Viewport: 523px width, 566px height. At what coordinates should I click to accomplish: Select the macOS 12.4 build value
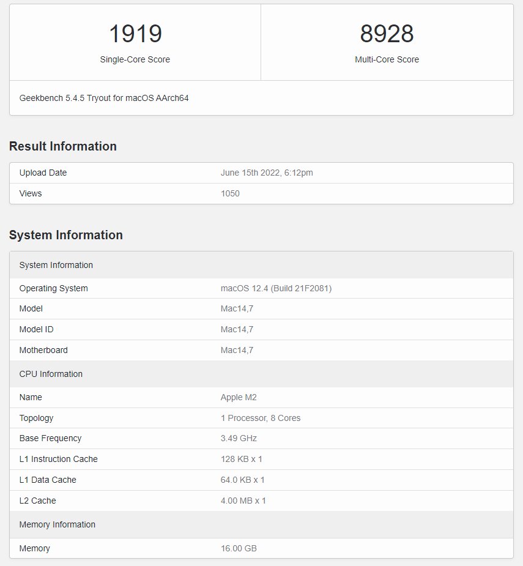coord(276,288)
